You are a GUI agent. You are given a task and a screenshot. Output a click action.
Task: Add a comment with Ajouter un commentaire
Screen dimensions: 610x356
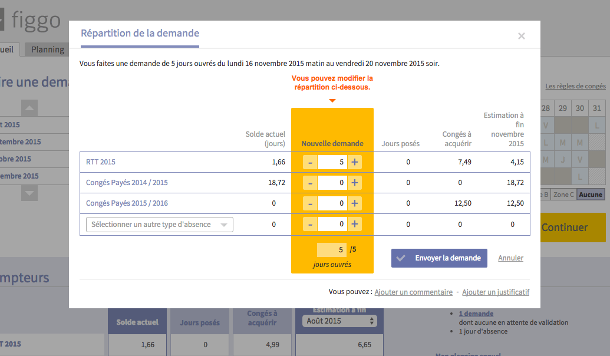tap(414, 292)
